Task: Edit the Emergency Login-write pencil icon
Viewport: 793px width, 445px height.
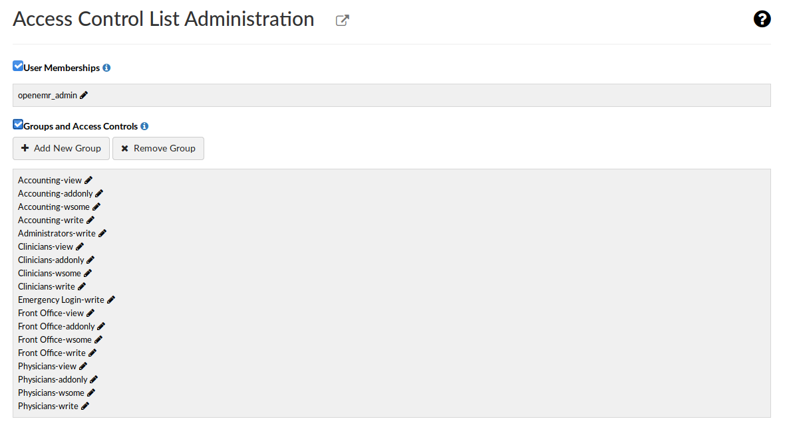Action: (111, 300)
